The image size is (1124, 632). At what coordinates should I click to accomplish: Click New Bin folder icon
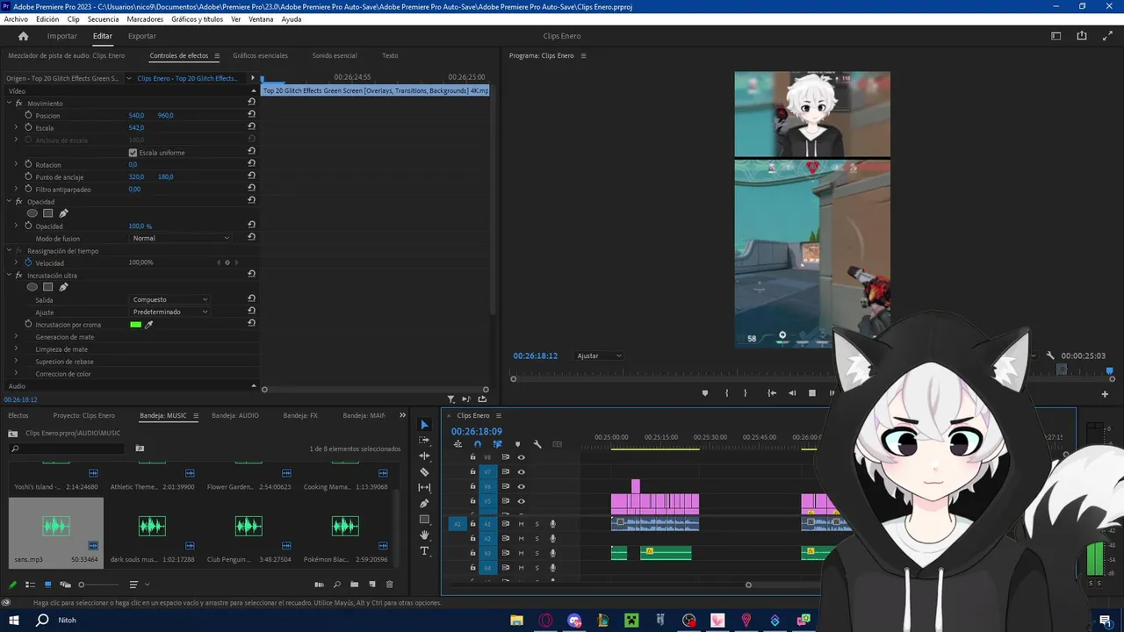click(x=354, y=585)
